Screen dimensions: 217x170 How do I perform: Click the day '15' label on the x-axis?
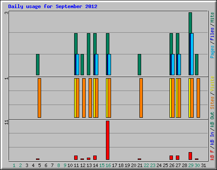(x=102, y=165)
